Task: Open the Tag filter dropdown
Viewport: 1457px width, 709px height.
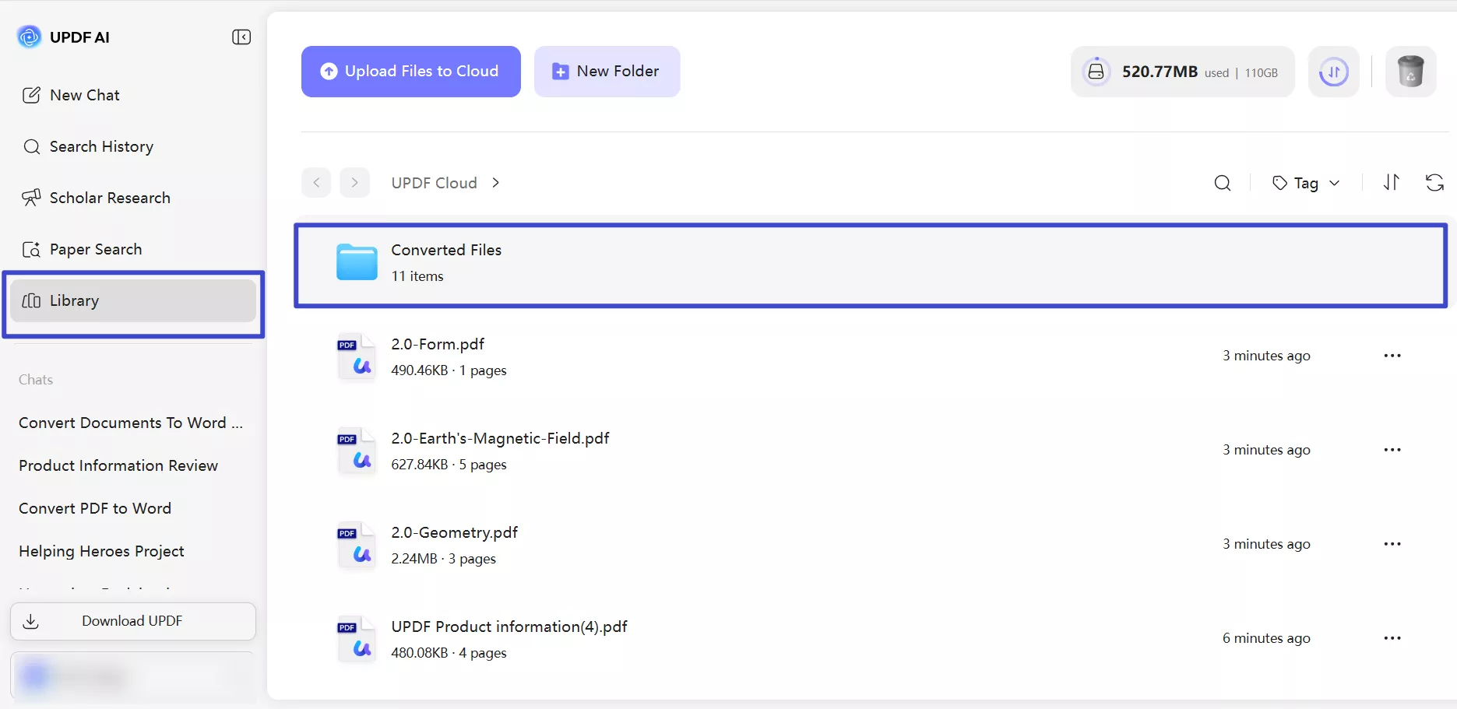Action: click(1305, 183)
